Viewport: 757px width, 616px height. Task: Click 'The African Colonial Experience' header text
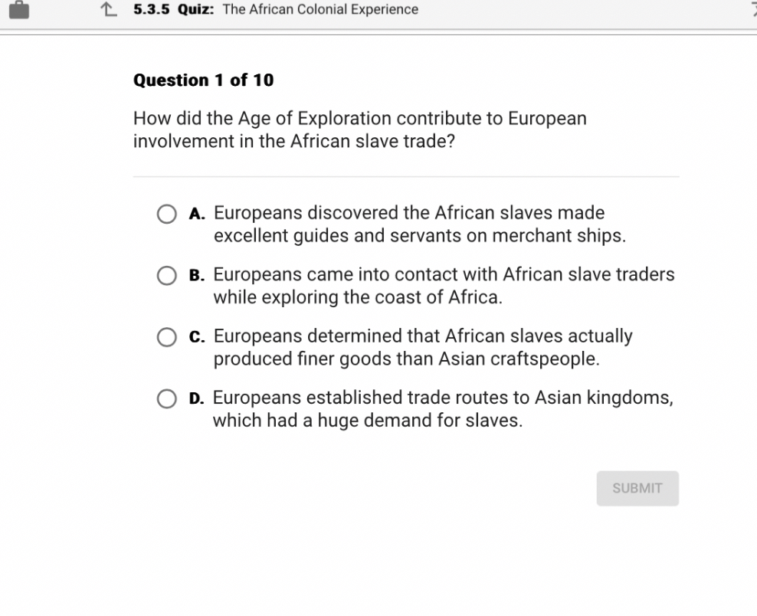point(320,9)
